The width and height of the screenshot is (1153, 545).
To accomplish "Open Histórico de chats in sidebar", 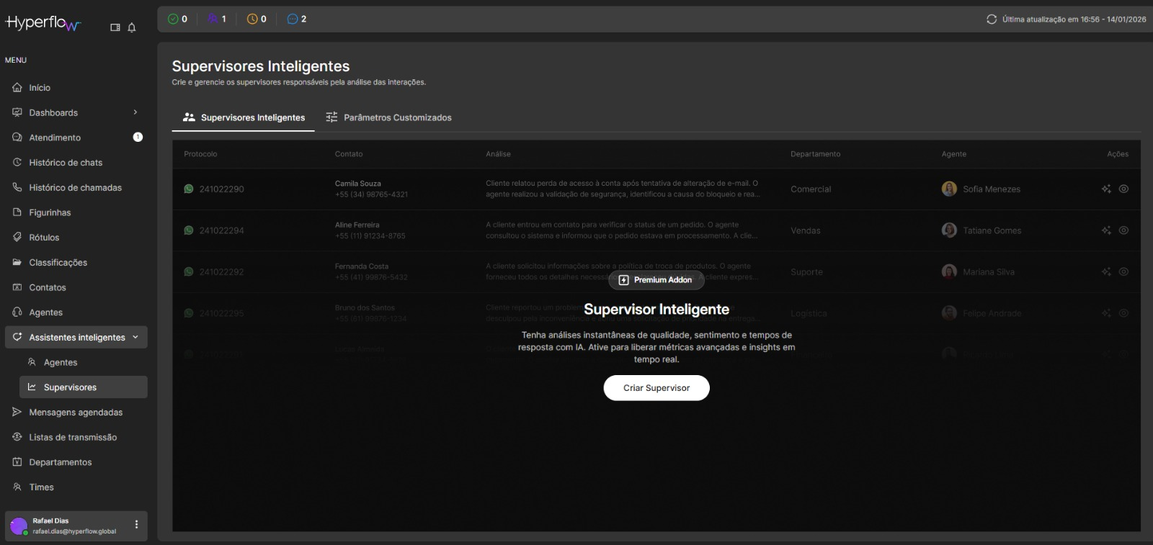I will coord(65,163).
